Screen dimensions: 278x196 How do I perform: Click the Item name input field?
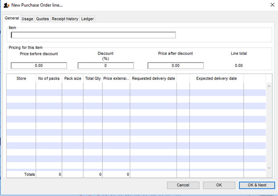point(93,35)
